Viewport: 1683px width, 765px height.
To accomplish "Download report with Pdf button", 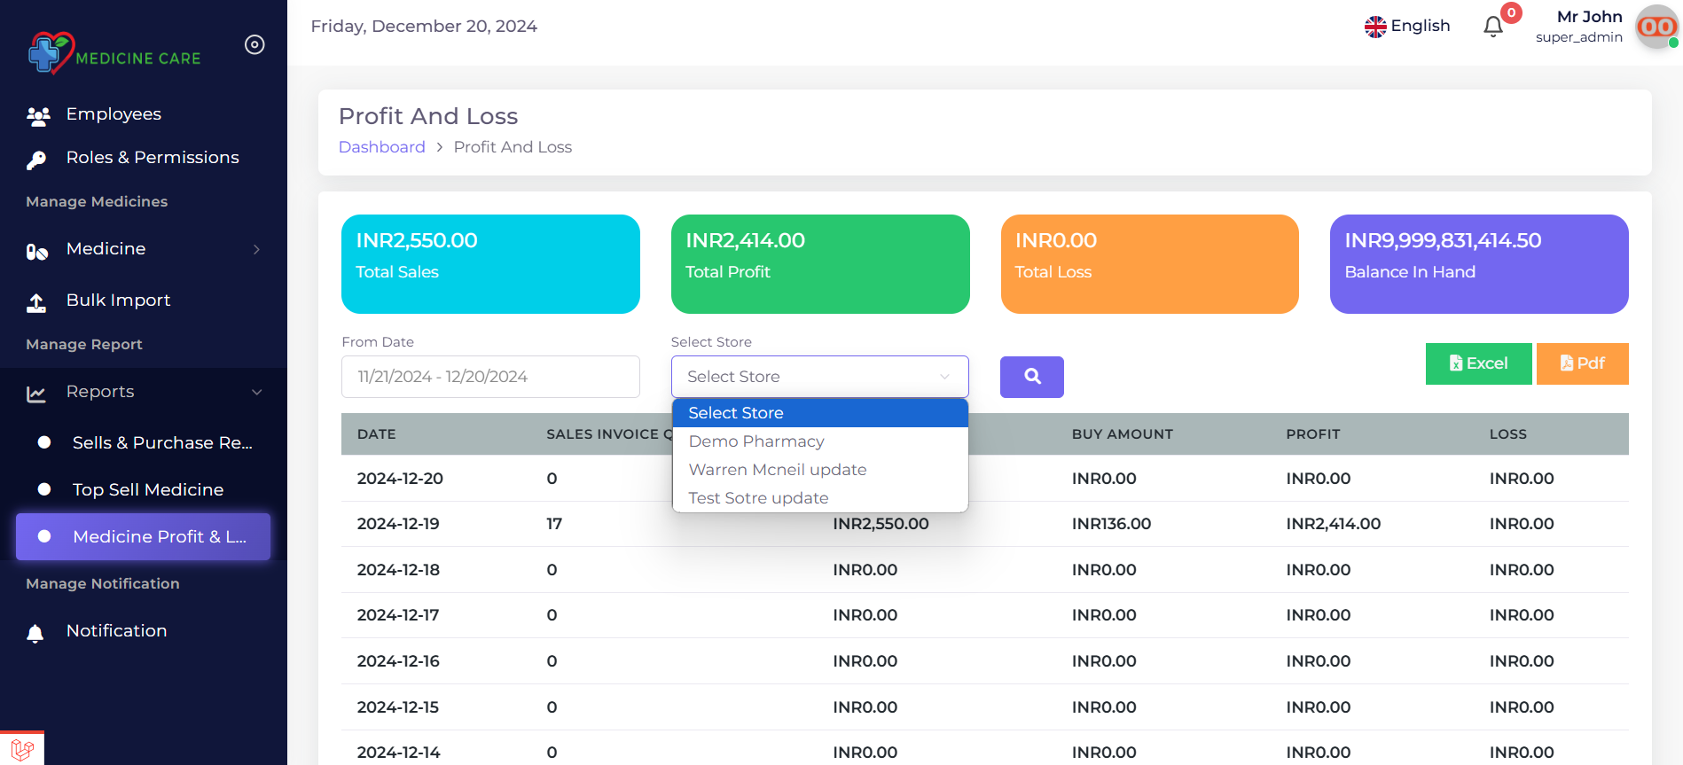I will click(1582, 363).
